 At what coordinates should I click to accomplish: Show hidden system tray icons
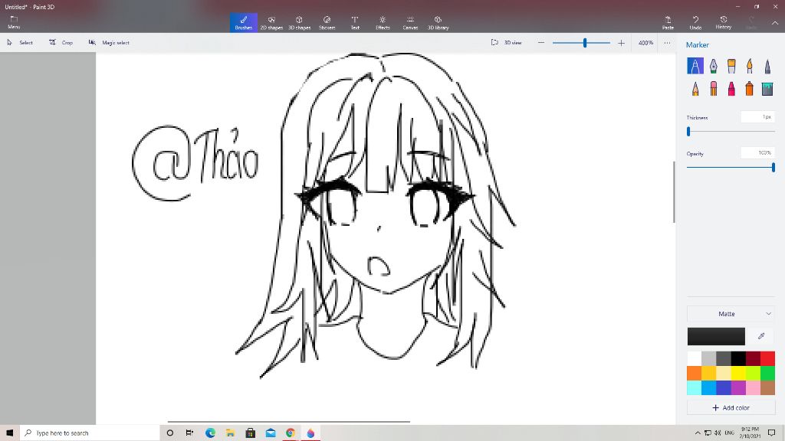698,433
